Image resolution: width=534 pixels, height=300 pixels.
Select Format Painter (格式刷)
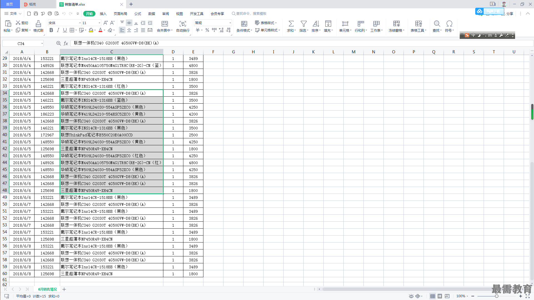(x=38, y=26)
